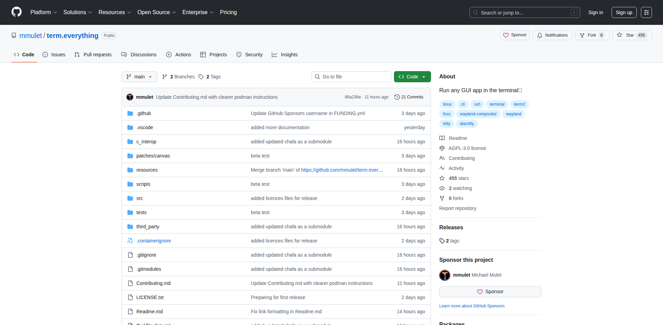Click the .vscode folder icon
663x325 pixels.
pos(130,127)
